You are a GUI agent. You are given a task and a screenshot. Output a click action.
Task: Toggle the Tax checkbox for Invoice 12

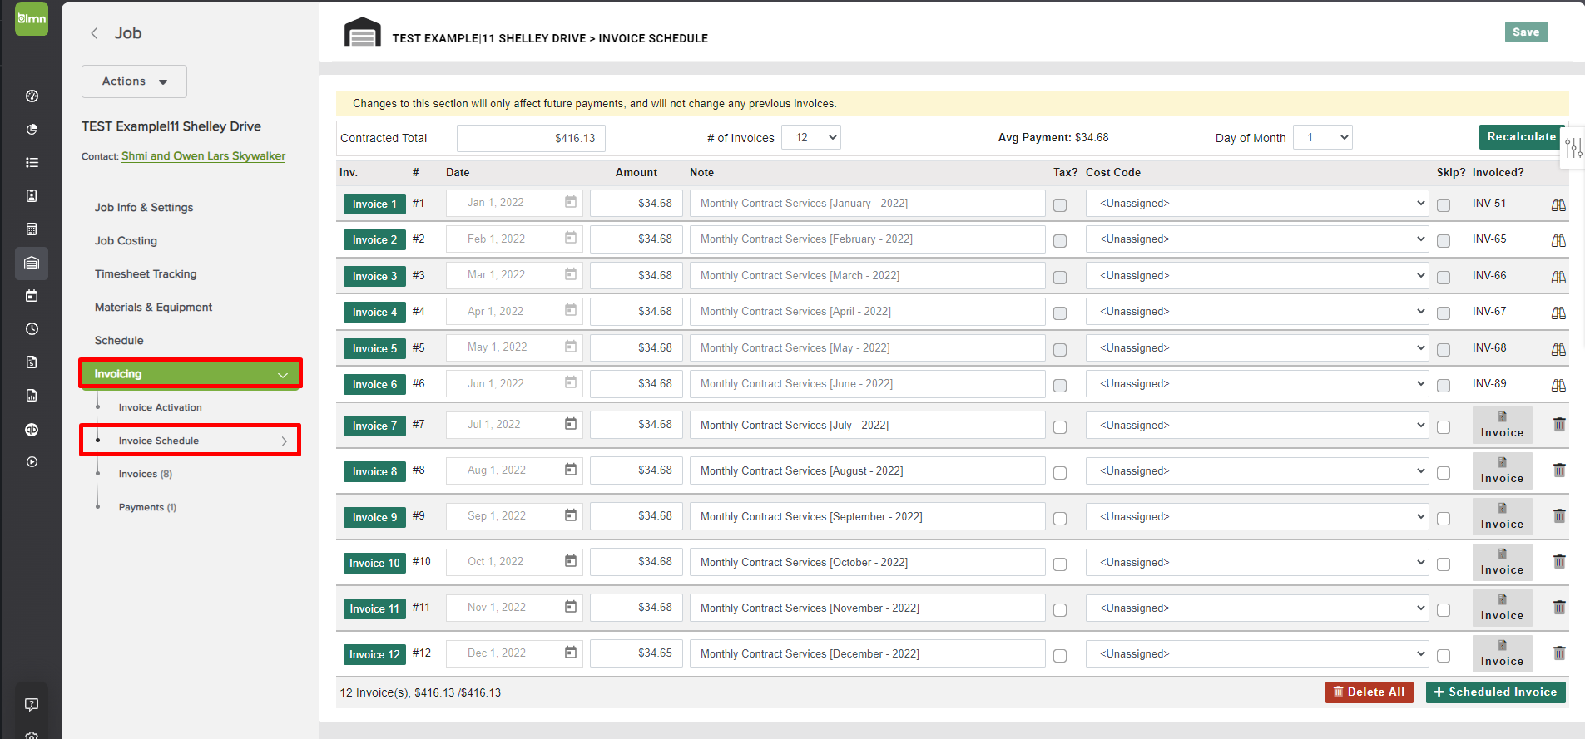coord(1060,656)
